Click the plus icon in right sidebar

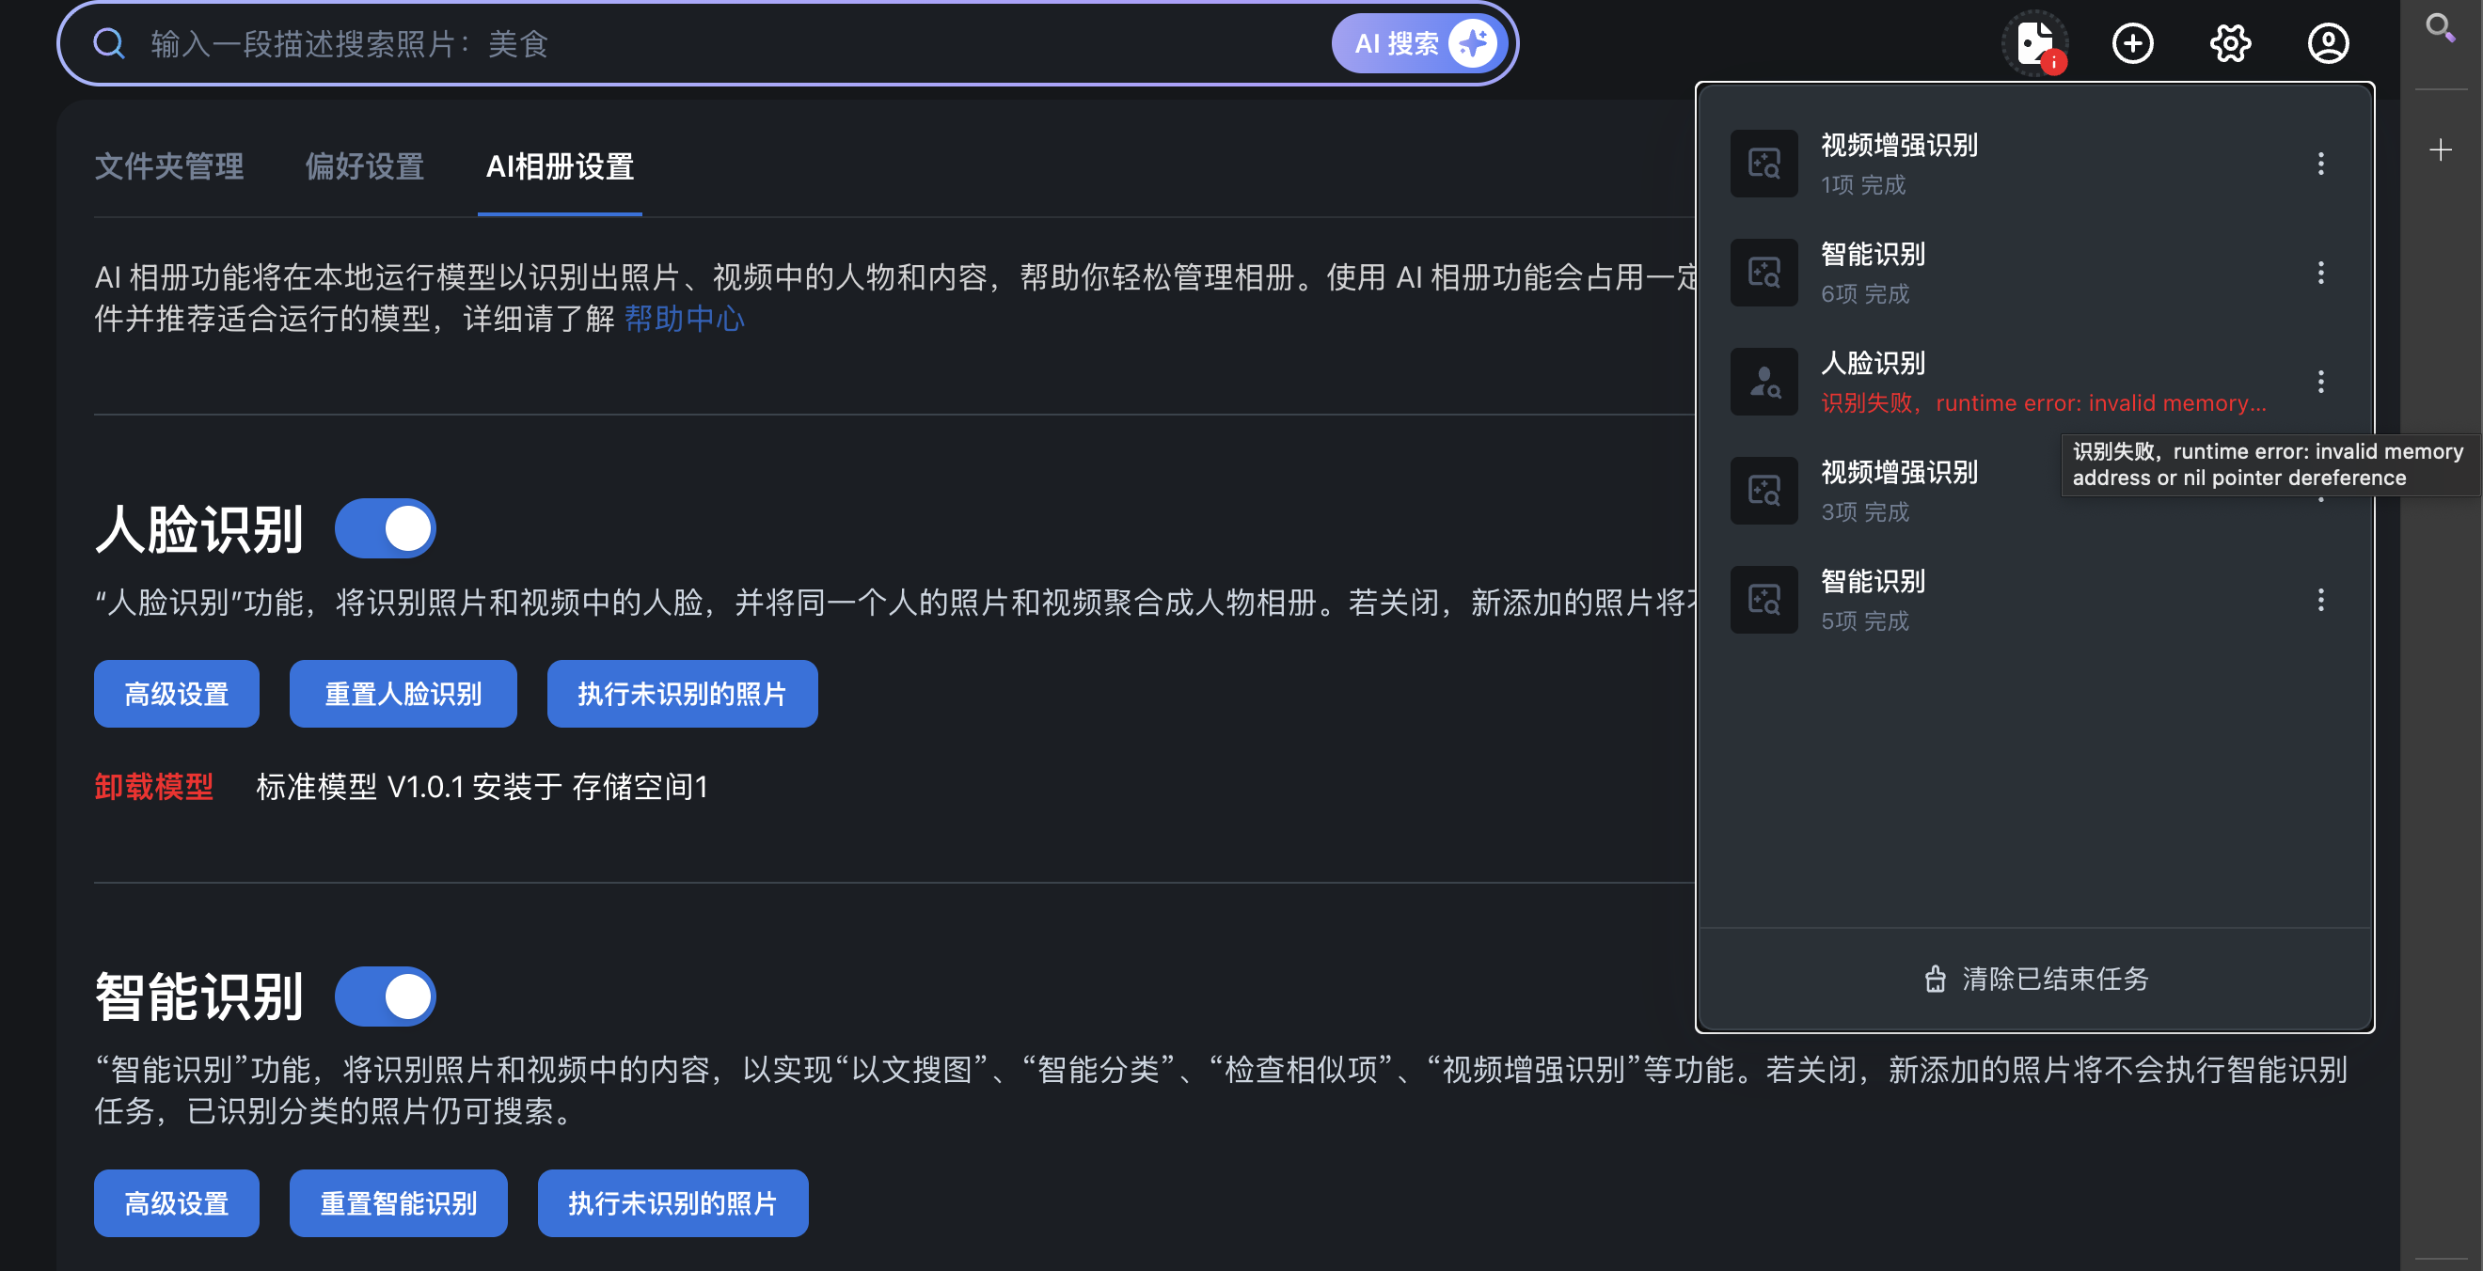[x=2441, y=149]
